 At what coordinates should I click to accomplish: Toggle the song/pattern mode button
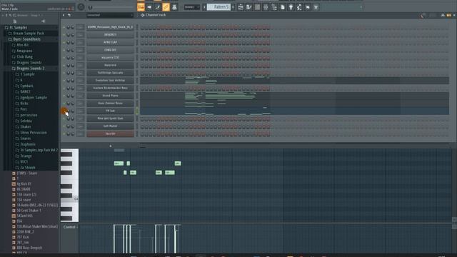coord(141,7)
